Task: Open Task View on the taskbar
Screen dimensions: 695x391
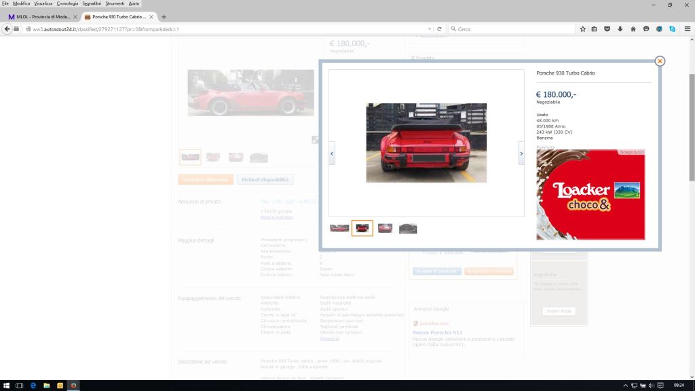Action: 20,386
